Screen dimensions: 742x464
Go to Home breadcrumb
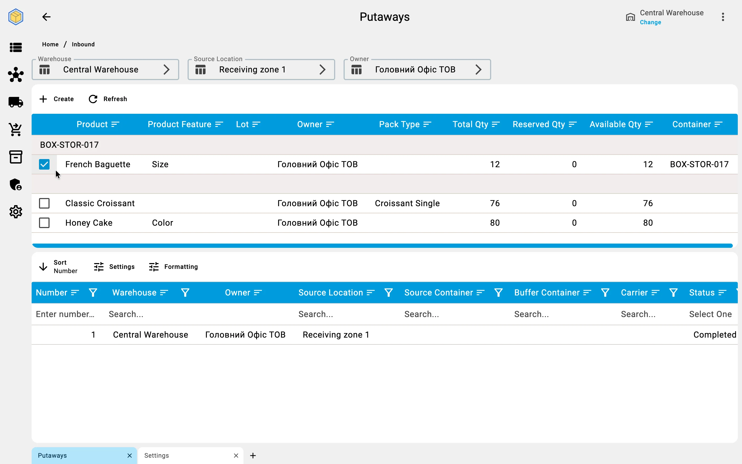tap(50, 44)
